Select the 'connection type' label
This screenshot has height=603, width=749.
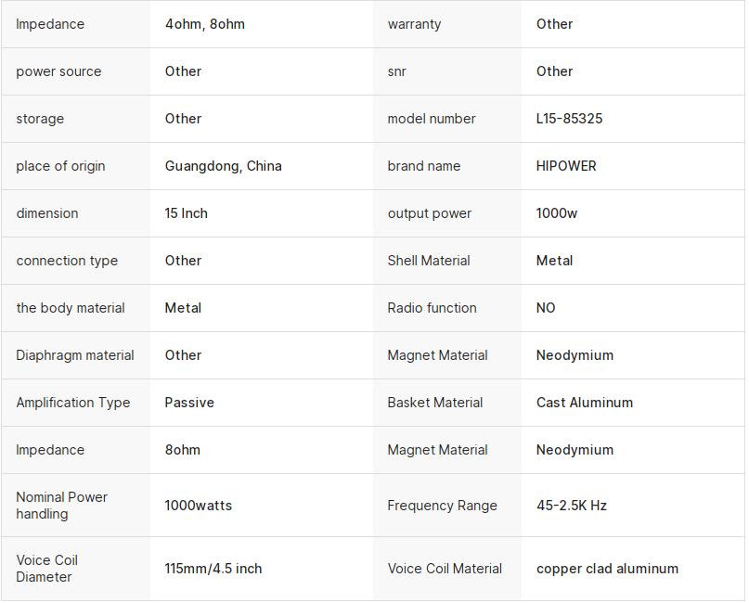pos(67,260)
